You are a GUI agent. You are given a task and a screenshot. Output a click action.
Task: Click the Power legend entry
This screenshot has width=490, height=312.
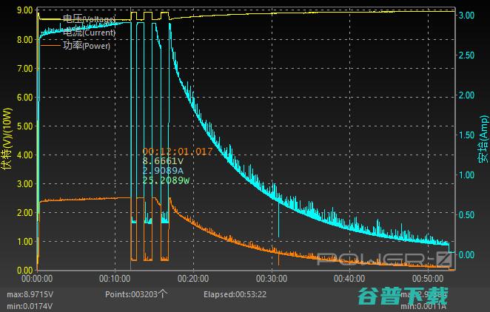[x=86, y=46]
